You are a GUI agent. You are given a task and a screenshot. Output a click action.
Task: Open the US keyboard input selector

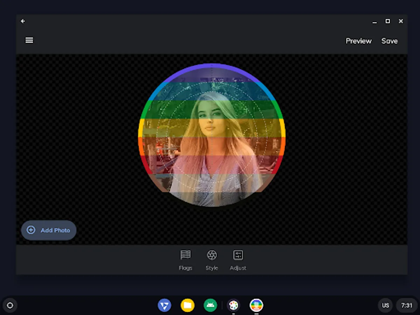[x=385, y=306]
